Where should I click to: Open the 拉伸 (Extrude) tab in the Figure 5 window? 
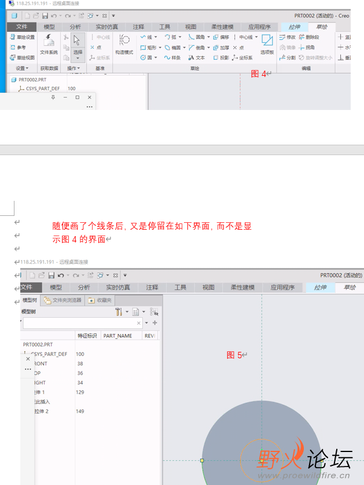[x=321, y=287]
